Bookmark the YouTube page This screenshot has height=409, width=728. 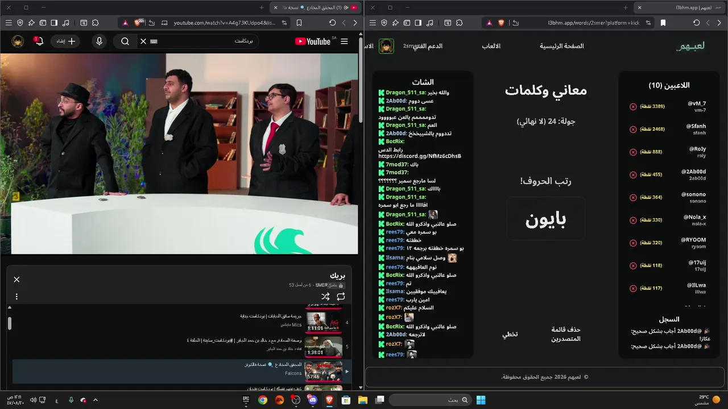pos(299,23)
